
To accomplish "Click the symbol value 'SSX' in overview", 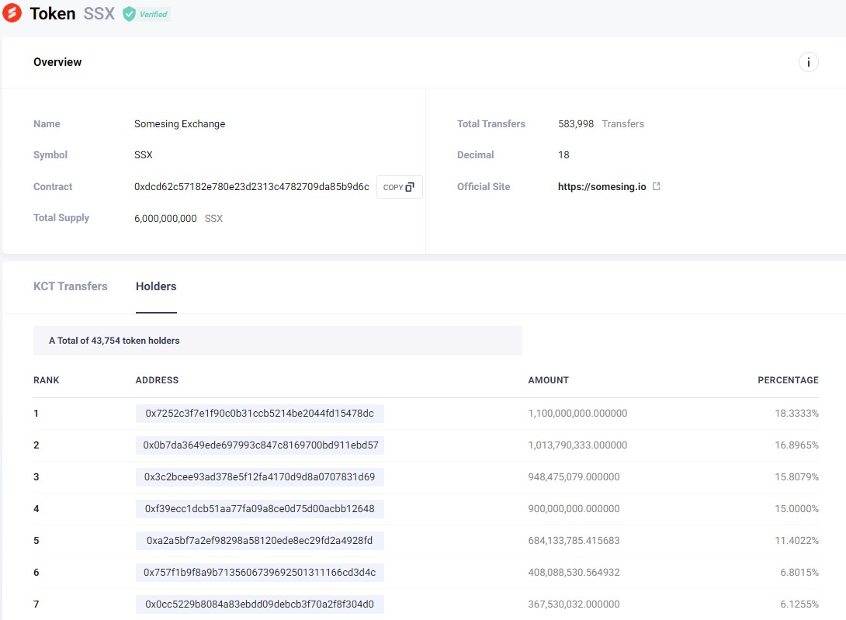I will (144, 155).
